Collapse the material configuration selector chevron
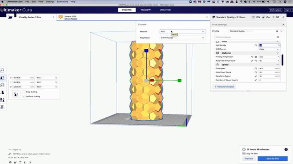The image size is (293, 164). point(207,17)
